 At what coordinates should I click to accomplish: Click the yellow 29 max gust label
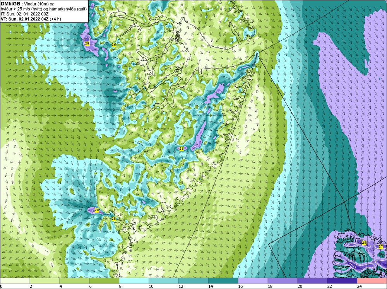coord(364,243)
